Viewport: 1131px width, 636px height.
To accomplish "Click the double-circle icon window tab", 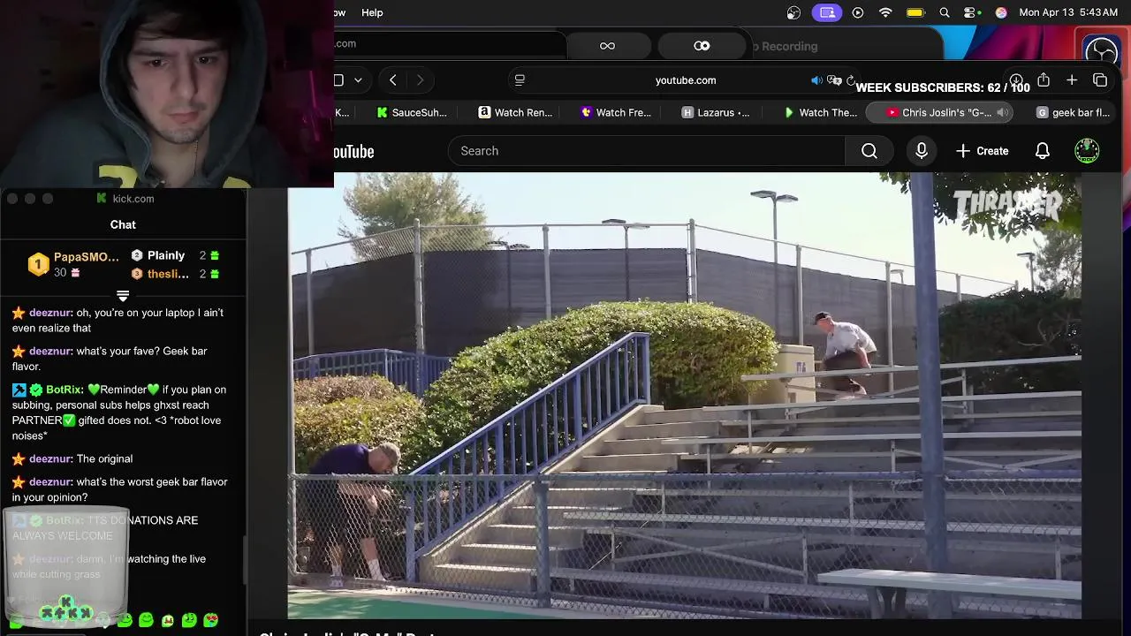I will (702, 46).
